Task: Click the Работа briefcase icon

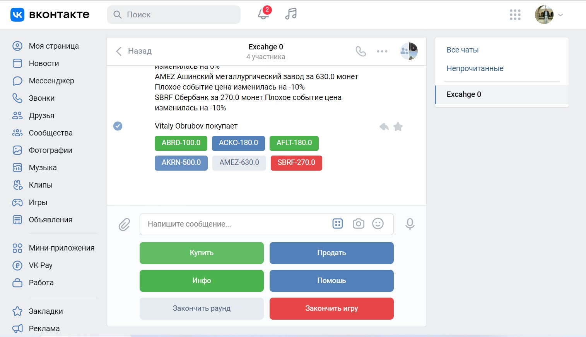Action: coord(17,283)
